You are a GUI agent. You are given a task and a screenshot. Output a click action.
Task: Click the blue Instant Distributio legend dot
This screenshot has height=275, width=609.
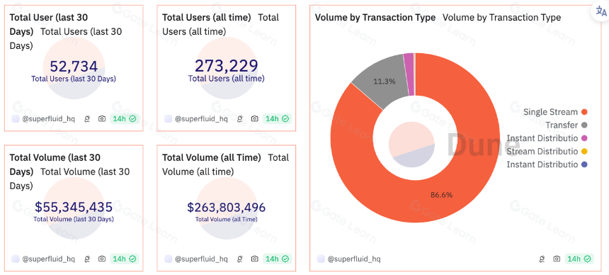point(584,164)
